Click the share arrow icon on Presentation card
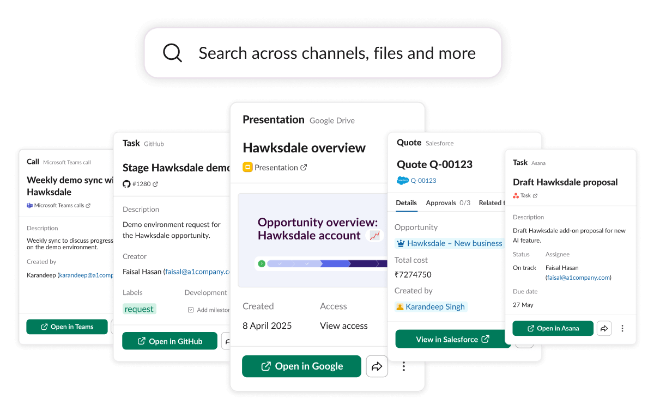This screenshot has height=418, width=654. [377, 366]
